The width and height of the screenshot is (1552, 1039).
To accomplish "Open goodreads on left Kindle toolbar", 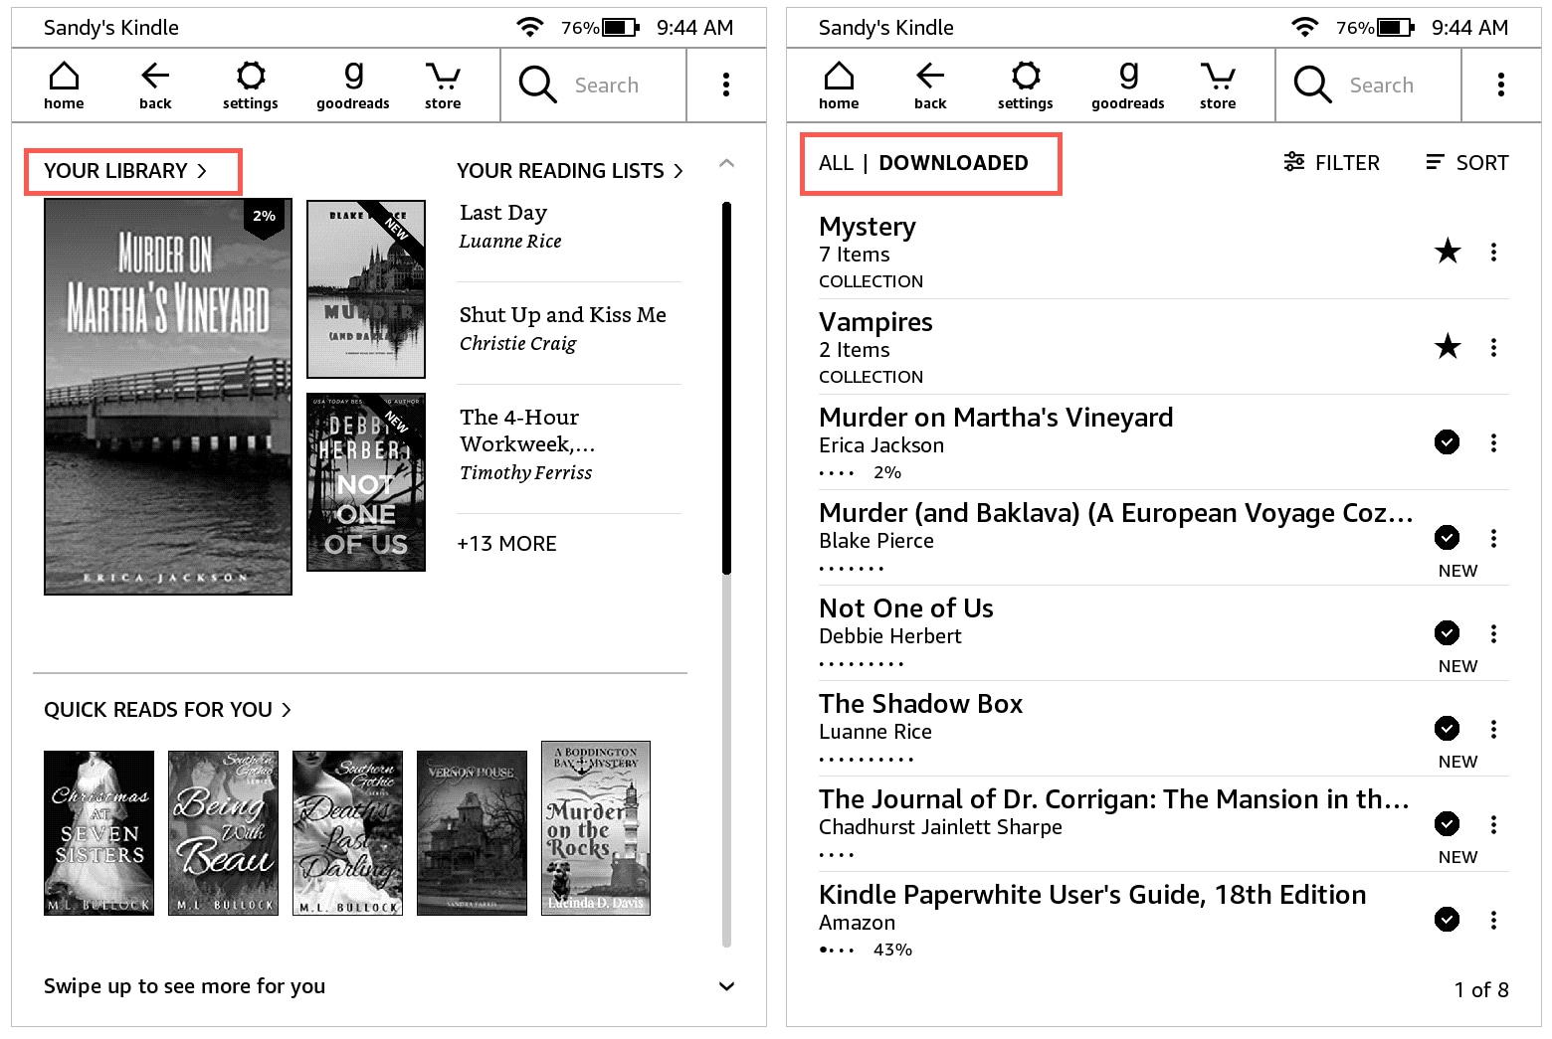I will click(x=353, y=85).
